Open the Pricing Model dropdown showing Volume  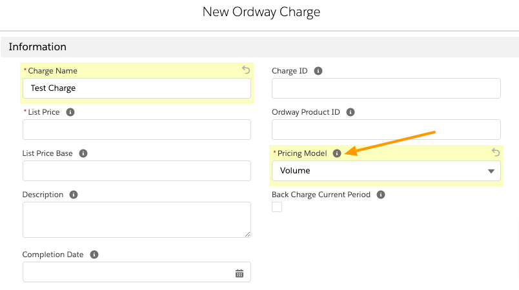click(x=386, y=171)
